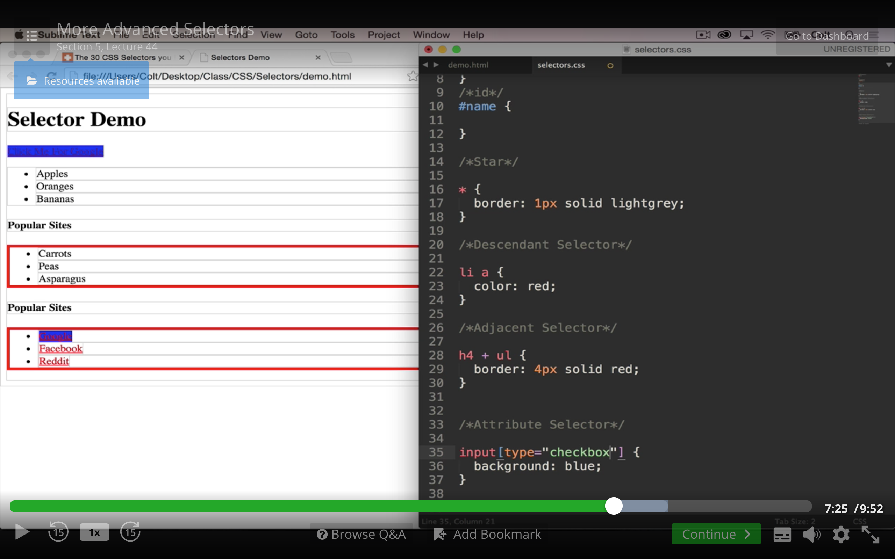Viewport: 895px width, 559px height.
Task: Continue to the next lecture
Action: pos(716,534)
